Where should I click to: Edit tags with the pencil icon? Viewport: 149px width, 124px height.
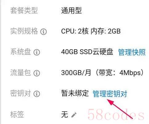click(x=74, y=115)
